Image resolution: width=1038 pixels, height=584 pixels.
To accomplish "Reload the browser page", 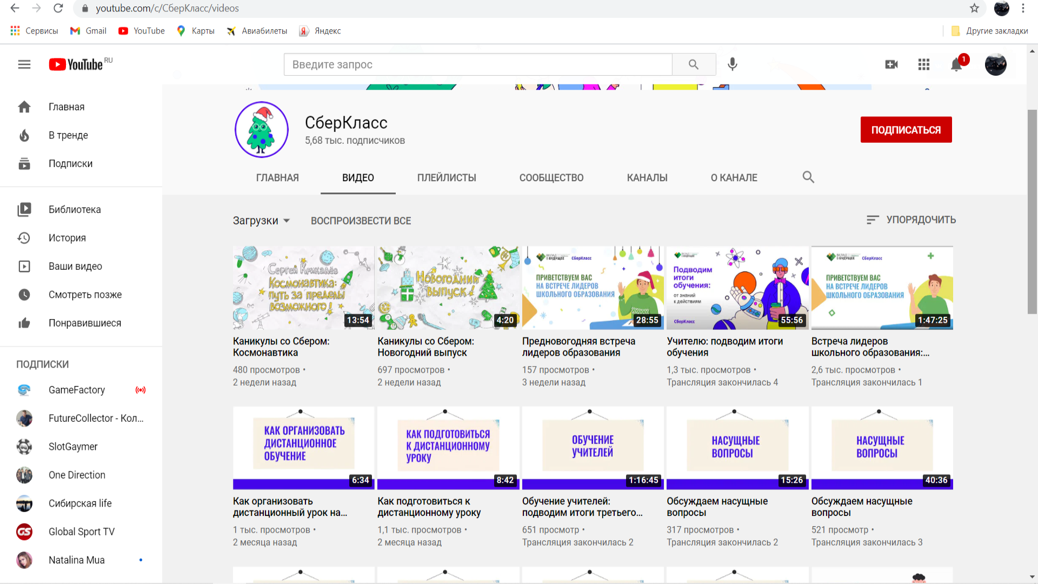I will (x=58, y=8).
